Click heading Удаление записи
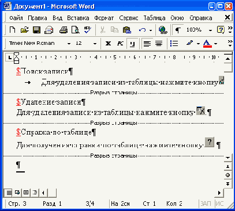The image size is (235, 211). coord(51,102)
